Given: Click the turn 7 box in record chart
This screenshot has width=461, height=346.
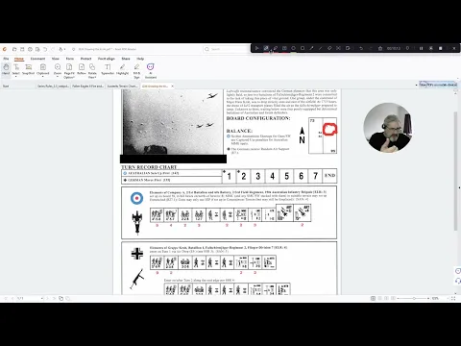Looking at the screenshot, I should [x=315, y=176].
